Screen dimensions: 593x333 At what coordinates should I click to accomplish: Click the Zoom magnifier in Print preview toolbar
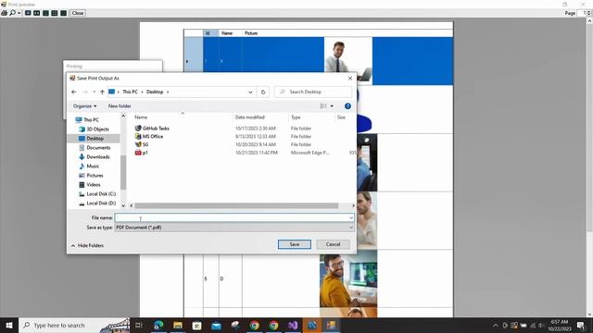[x=12, y=13]
